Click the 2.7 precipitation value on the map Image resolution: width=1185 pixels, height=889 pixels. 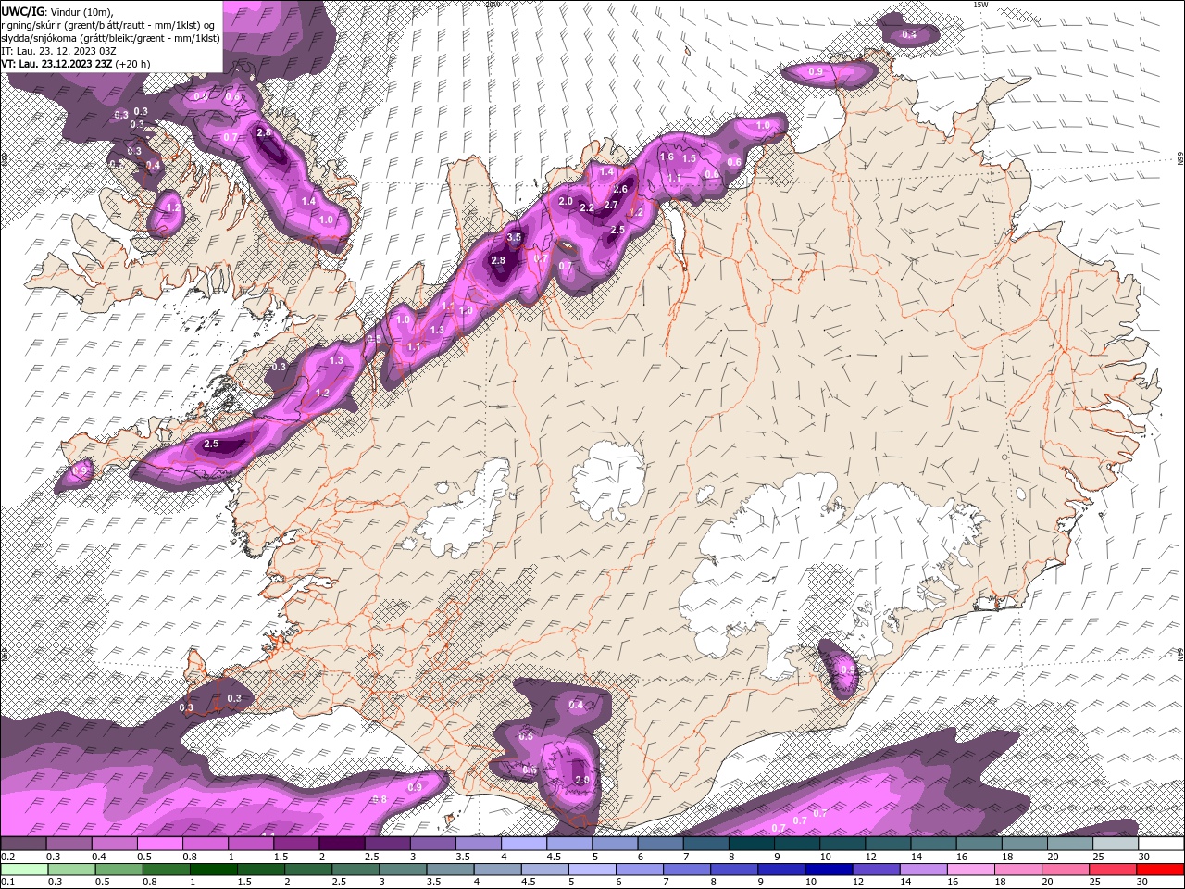pyautogui.click(x=611, y=206)
